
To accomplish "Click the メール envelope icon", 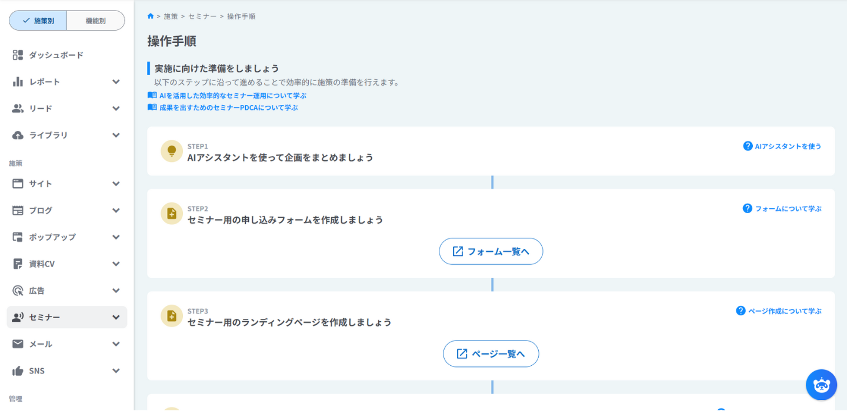I will (x=18, y=344).
